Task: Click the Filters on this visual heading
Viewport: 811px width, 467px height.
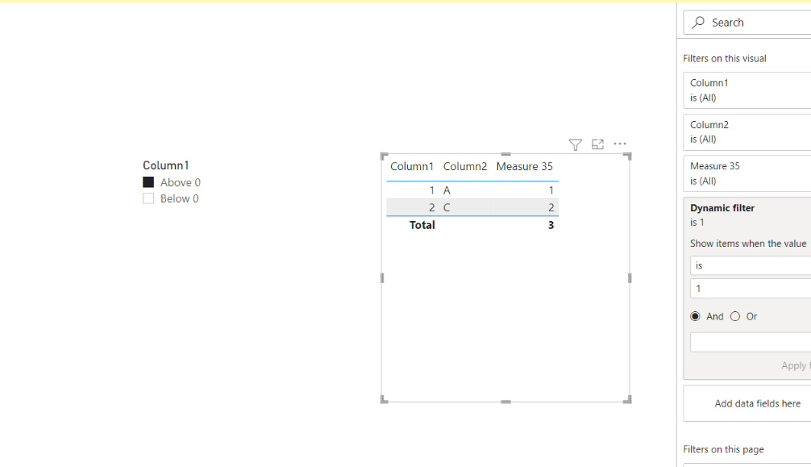Action: [x=725, y=59]
